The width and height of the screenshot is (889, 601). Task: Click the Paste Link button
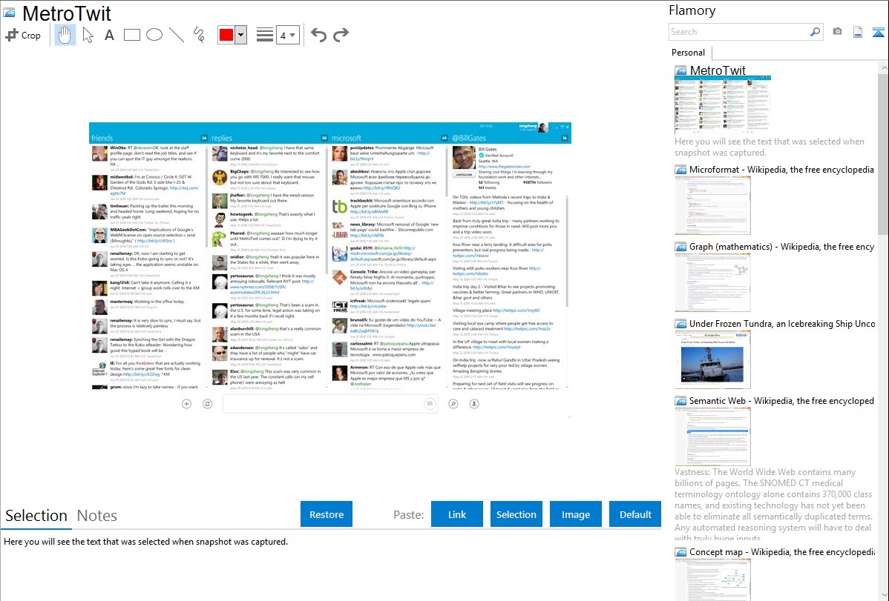457,514
